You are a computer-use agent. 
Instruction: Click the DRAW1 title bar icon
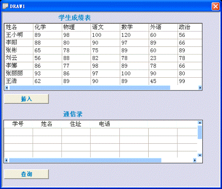[5, 6]
